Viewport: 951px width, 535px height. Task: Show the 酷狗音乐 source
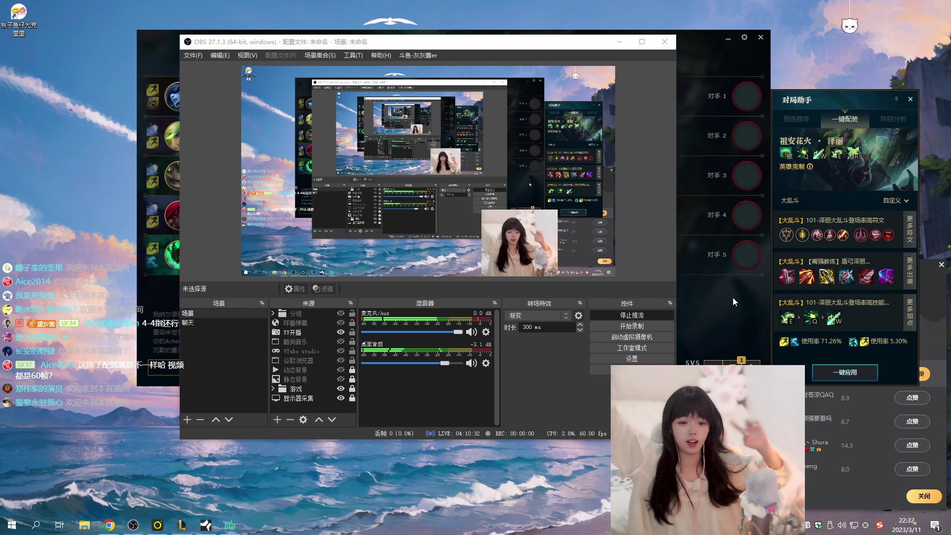(x=341, y=342)
